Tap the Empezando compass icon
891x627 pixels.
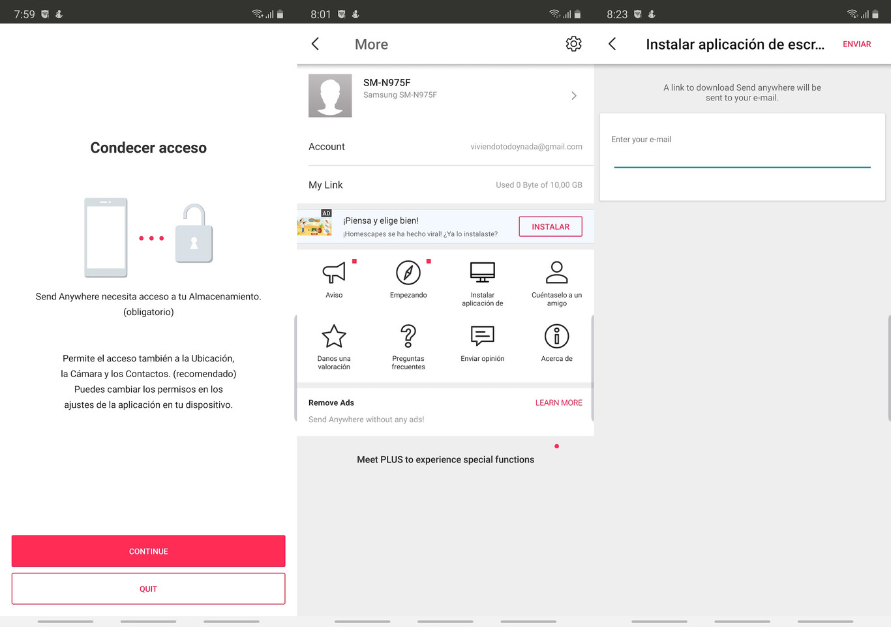[x=408, y=273]
